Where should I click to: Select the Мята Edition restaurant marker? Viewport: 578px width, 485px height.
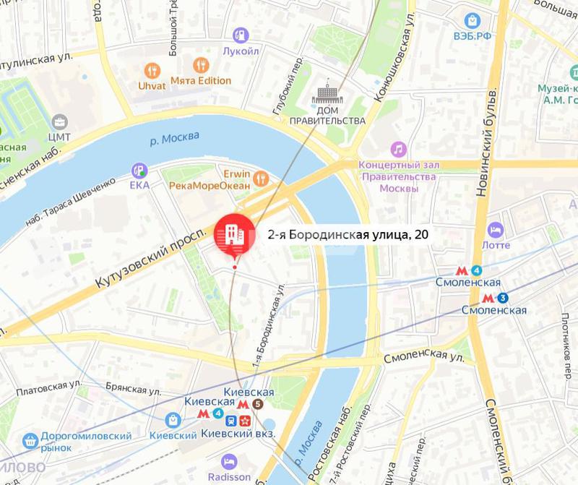click(x=201, y=66)
